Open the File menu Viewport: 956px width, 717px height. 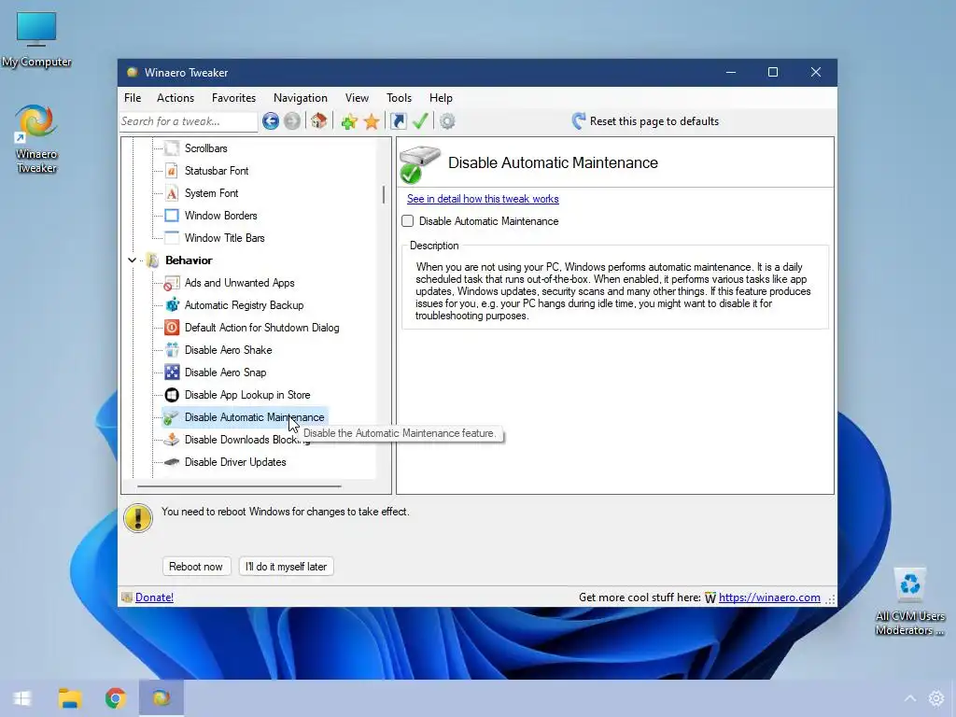(133, 97)
